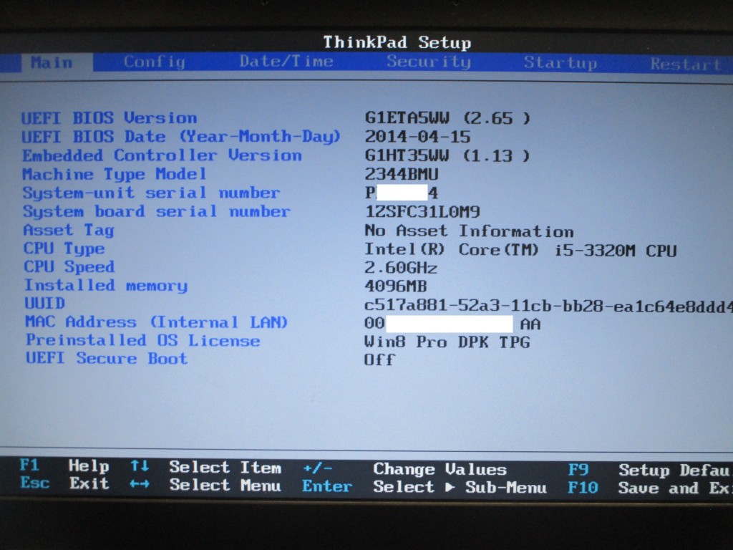Click the No Asset Information value
This screenshot has height=550, width=733.
(x=469, y=231)
